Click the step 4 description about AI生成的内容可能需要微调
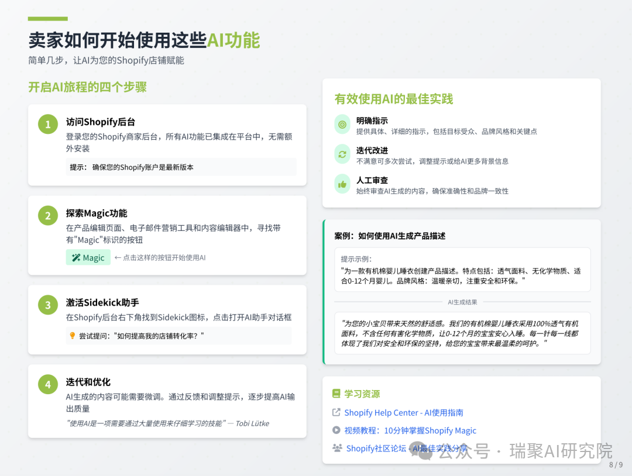Viewport: 632px width, 476px height. pos(180,403)
